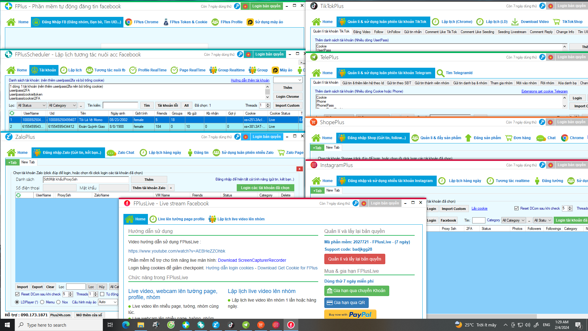This screenshot has width=588, height=331.
Task: Open Group Realtime icon in FPlusScheduler
Action: coord(213,70)
